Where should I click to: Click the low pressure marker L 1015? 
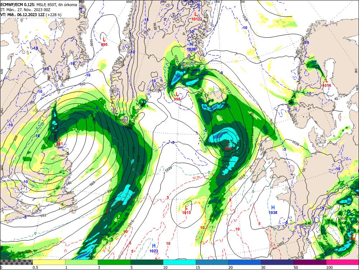pyautogui.click(x=186, y=210)
